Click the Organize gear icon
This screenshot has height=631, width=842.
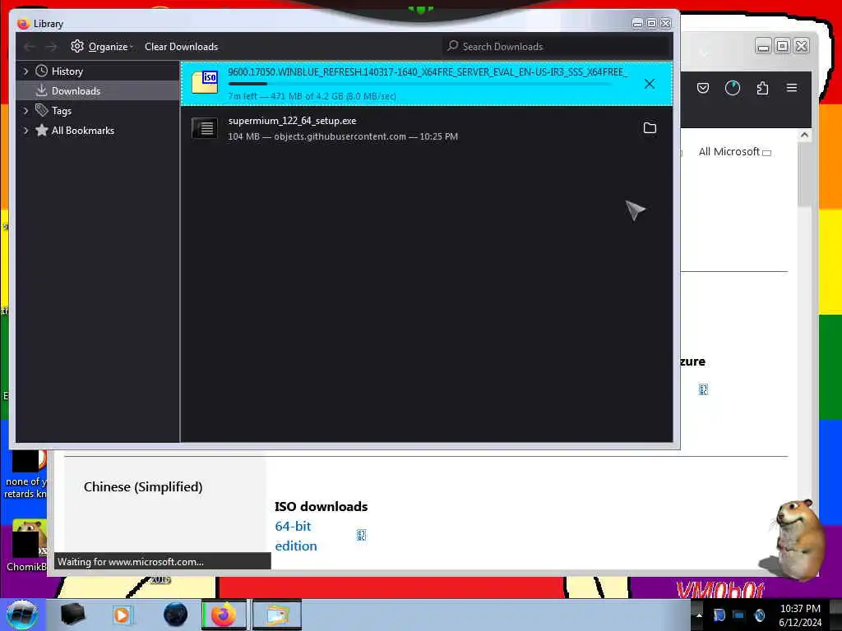pyautogui.click(x=77, y=46)
